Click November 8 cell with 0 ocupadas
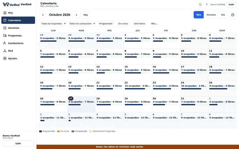 [x=222, y=120]
